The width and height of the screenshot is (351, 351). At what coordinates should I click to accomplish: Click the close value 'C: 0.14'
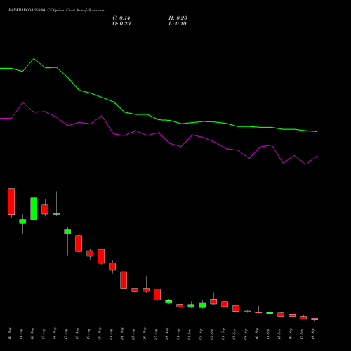coord(121,18)
